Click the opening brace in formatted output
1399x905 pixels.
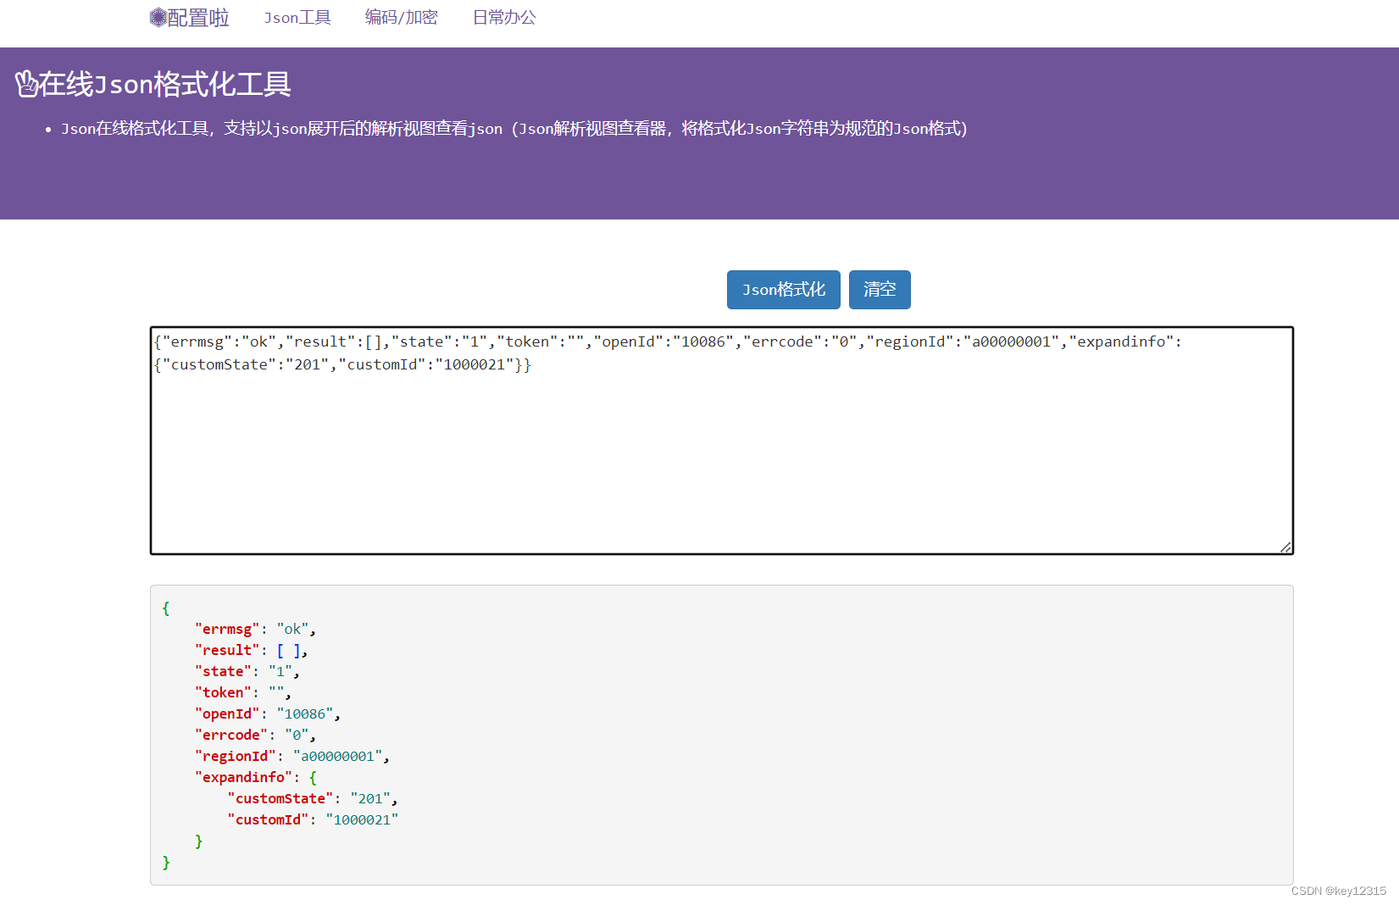click(x=166, y=607)
